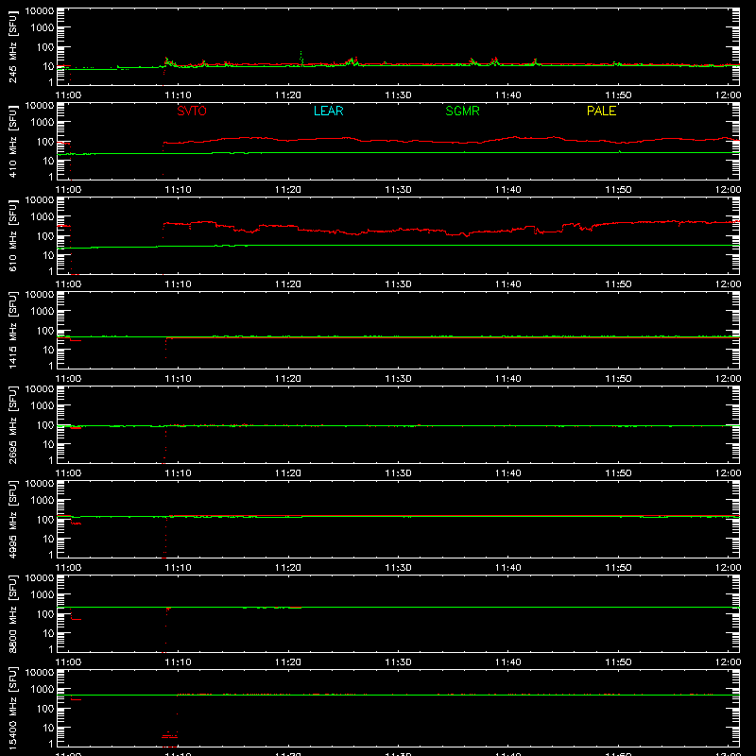
Task: Click the 1000 y-axis value on the 410 MHz plot
Action: tap(43, 123)
